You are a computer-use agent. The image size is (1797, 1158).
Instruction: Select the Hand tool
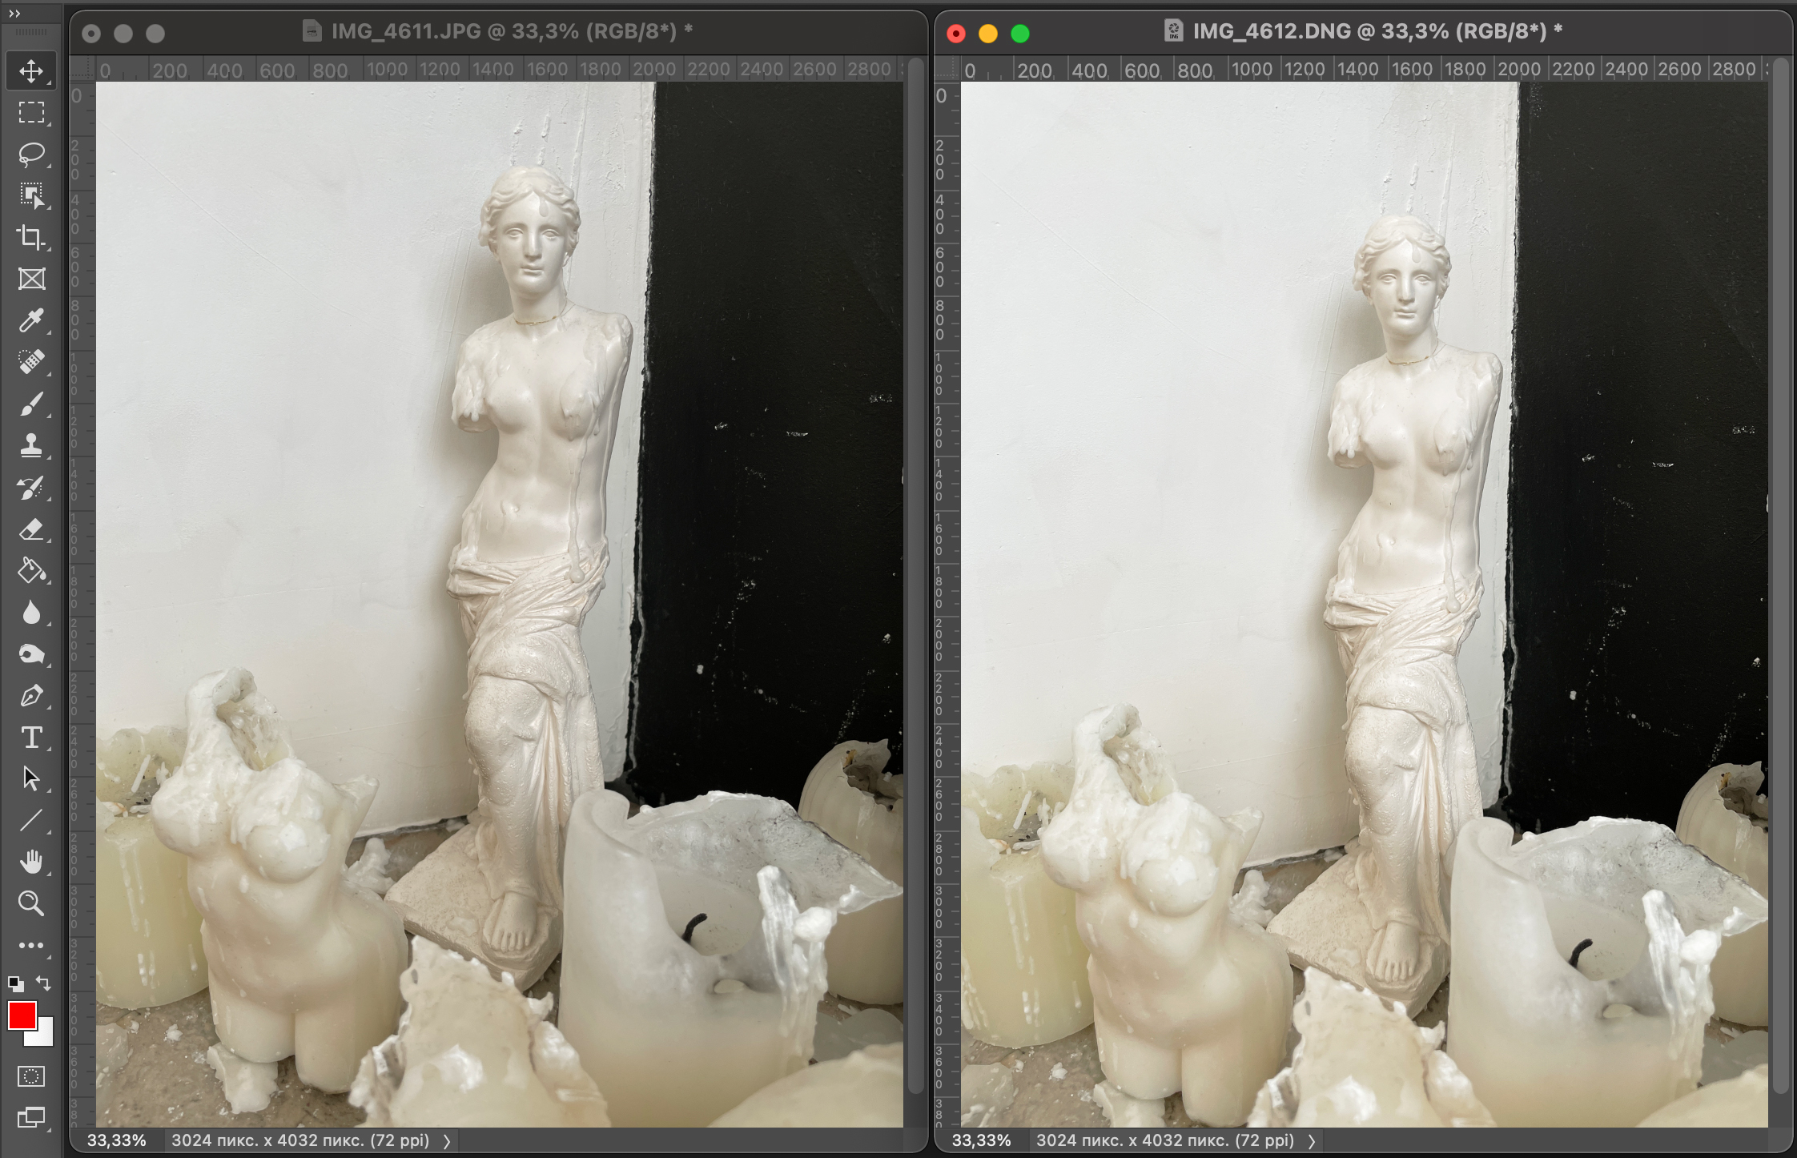pos(31,862)
